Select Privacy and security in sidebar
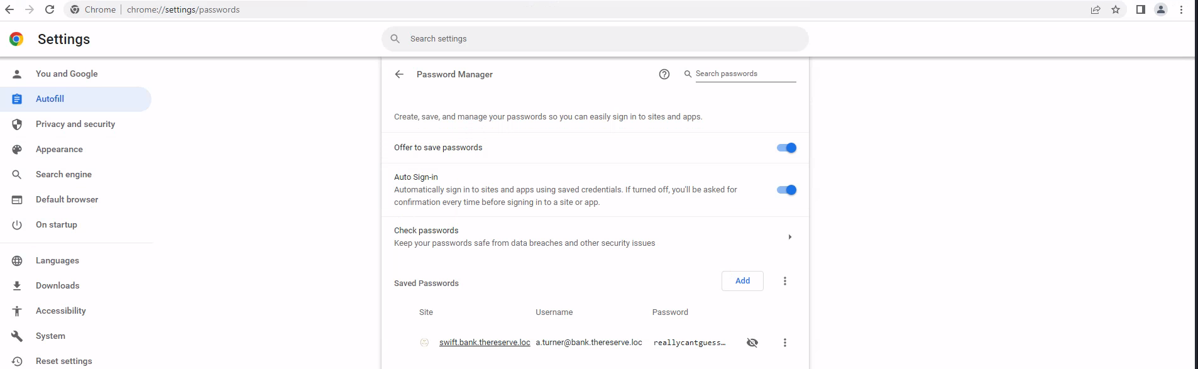 [75, 124]
